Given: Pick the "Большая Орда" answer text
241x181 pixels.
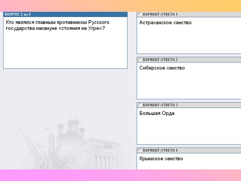Looking at the screenshot, I should [157, 113].
